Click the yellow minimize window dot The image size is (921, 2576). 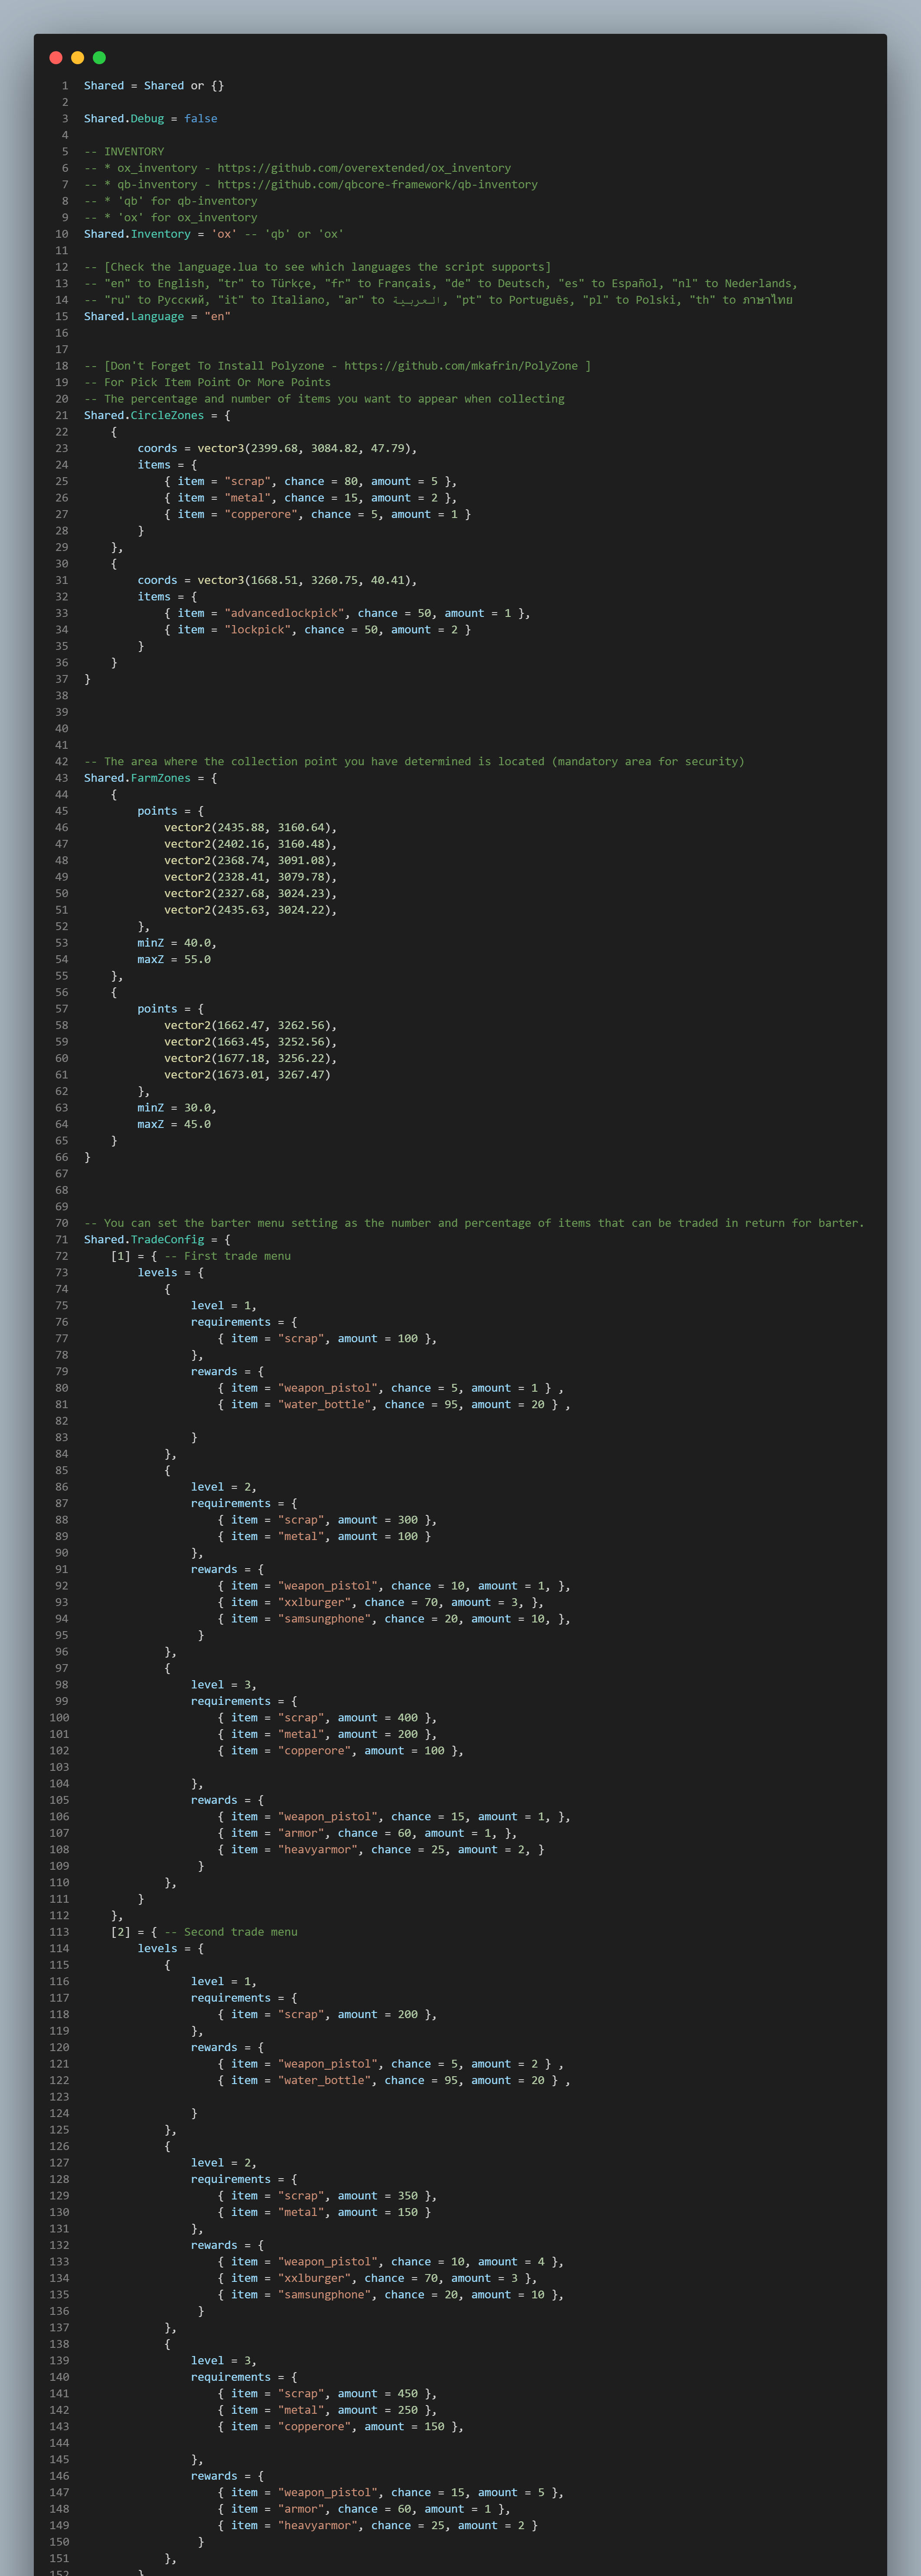pos(77,58)
